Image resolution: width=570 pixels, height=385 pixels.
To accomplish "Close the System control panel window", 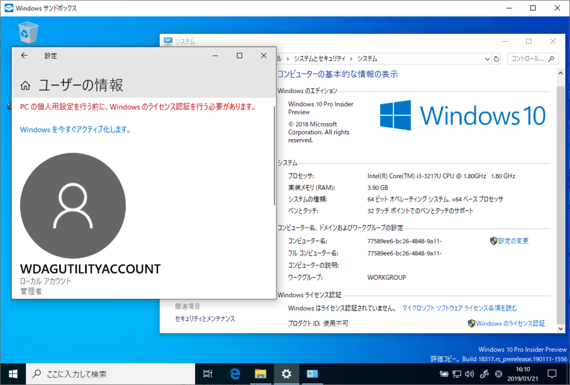I will pos(553,41).
